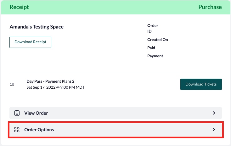Click the 1x quantity indicator
This screenshot has width=231, height=146.
point(12,84)
